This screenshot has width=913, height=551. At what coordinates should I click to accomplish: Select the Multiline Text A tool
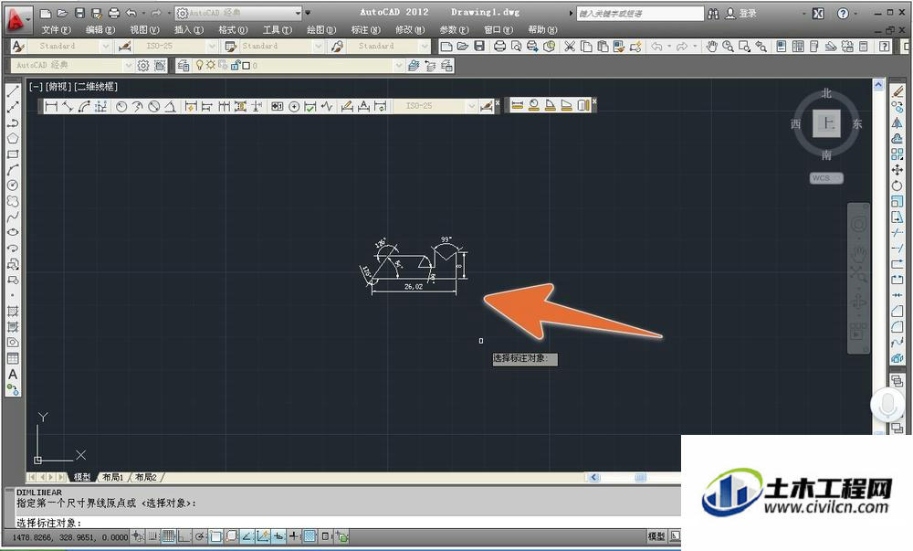coord(13,375)
